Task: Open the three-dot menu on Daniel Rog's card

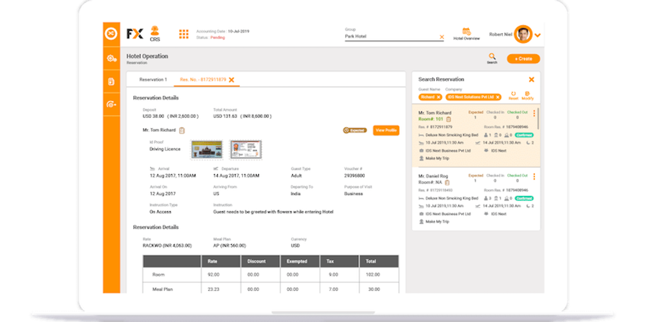Action: click(534, 177)
